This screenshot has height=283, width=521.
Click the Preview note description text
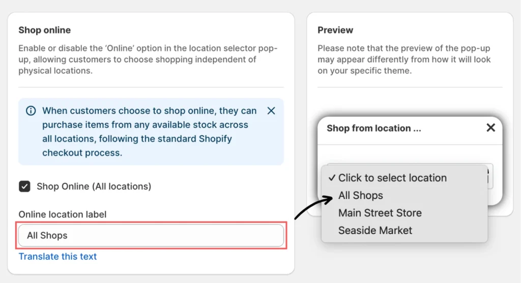pyautogui.click(x=404, y=59)
